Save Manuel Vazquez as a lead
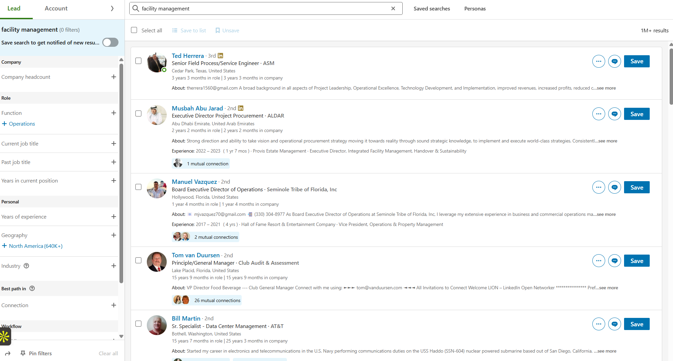Screen dimensions: 673x361 [x=637, y=188]
